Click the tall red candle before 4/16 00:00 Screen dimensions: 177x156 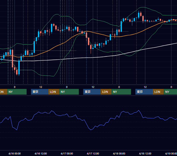coord(12,58)
